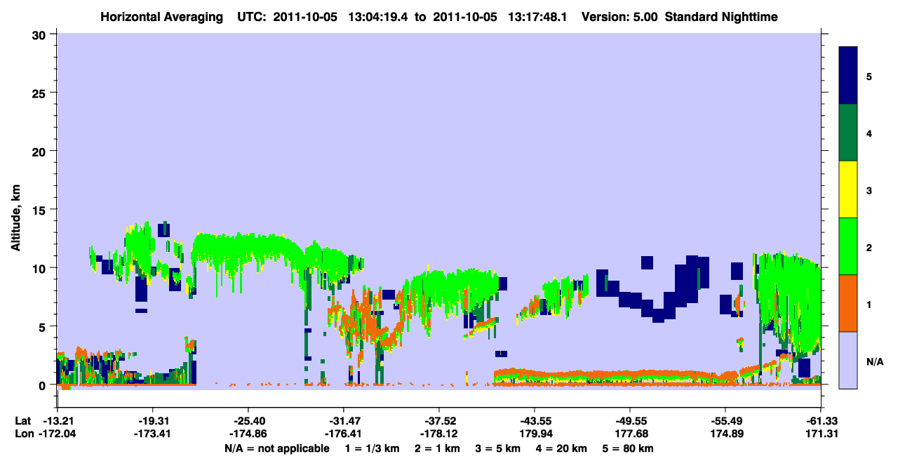Screen dimensions: 912x468
Task: Click color bar label '5'
Action: [x=869, y=76]
